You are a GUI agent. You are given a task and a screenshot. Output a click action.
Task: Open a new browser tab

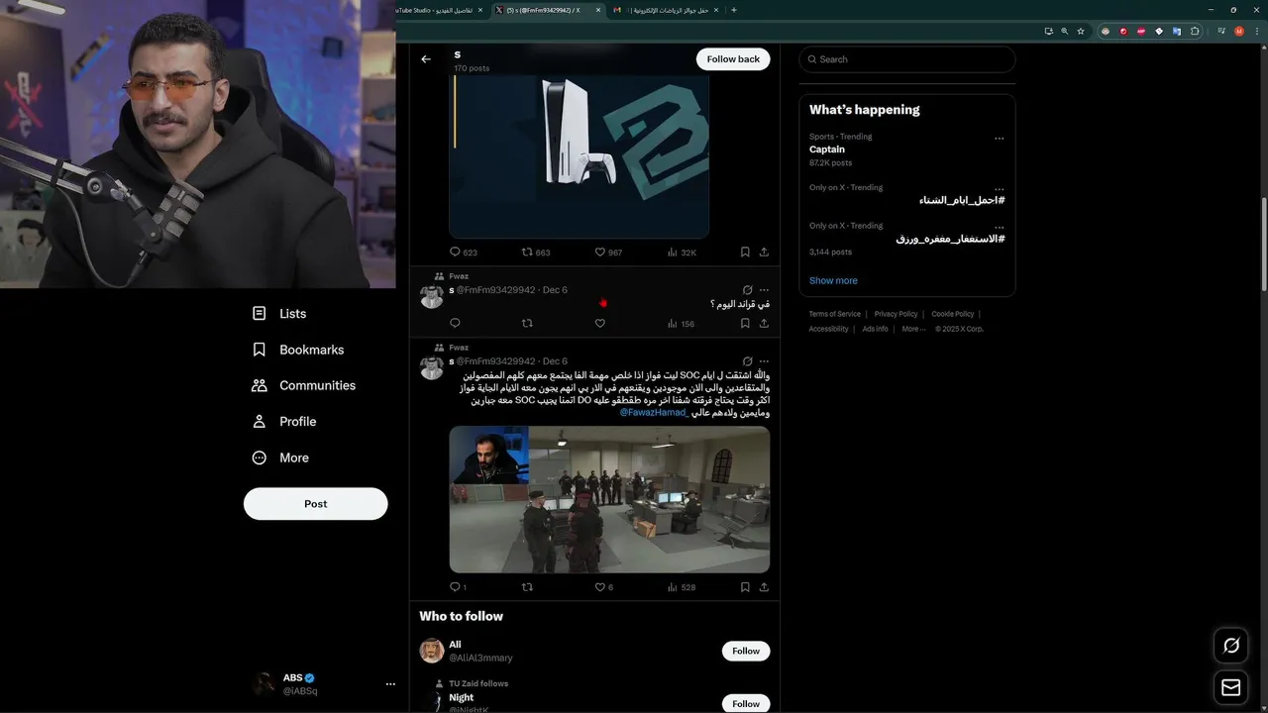pos(733,10)
